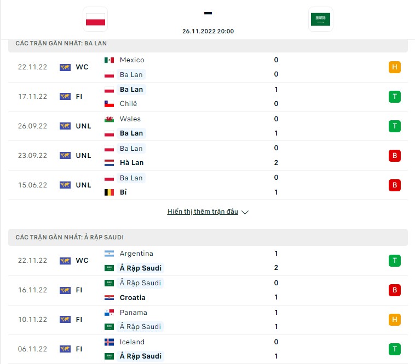Expand 'Hiển thị thêm trận đấu' chevron arrow
415x364 pixels.
coord(245,212)
